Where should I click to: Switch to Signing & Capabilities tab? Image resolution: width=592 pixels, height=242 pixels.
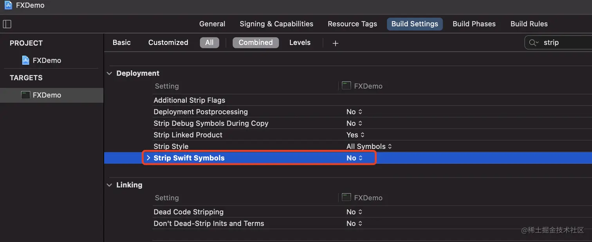[276, 24]
